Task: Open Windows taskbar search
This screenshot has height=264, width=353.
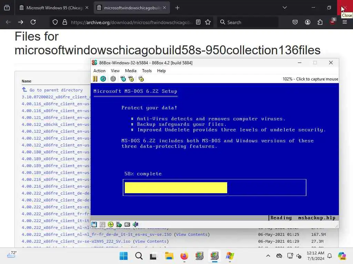Action: [139, 256]
